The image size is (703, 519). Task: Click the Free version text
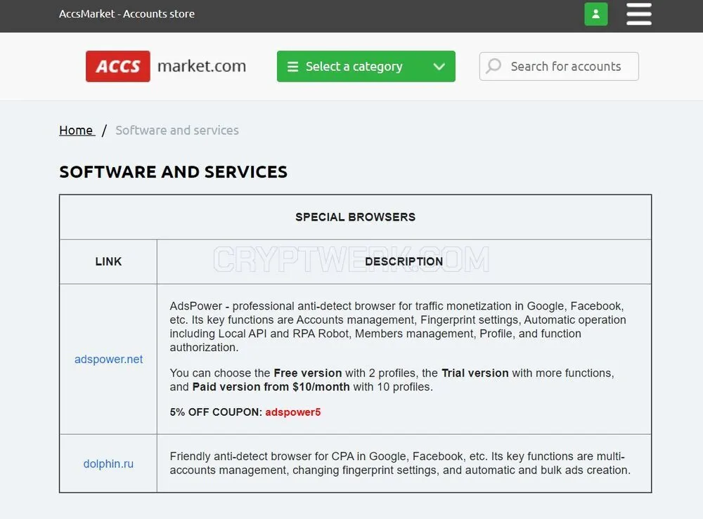308,373
